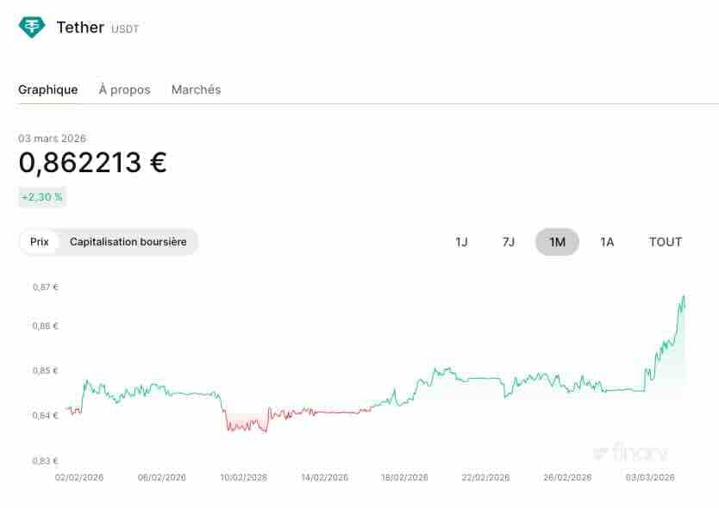The width and height of the screenshot is (719, 508).
Task: Select the 1M timeframe toggle
Action: click(x=556, y=242)
